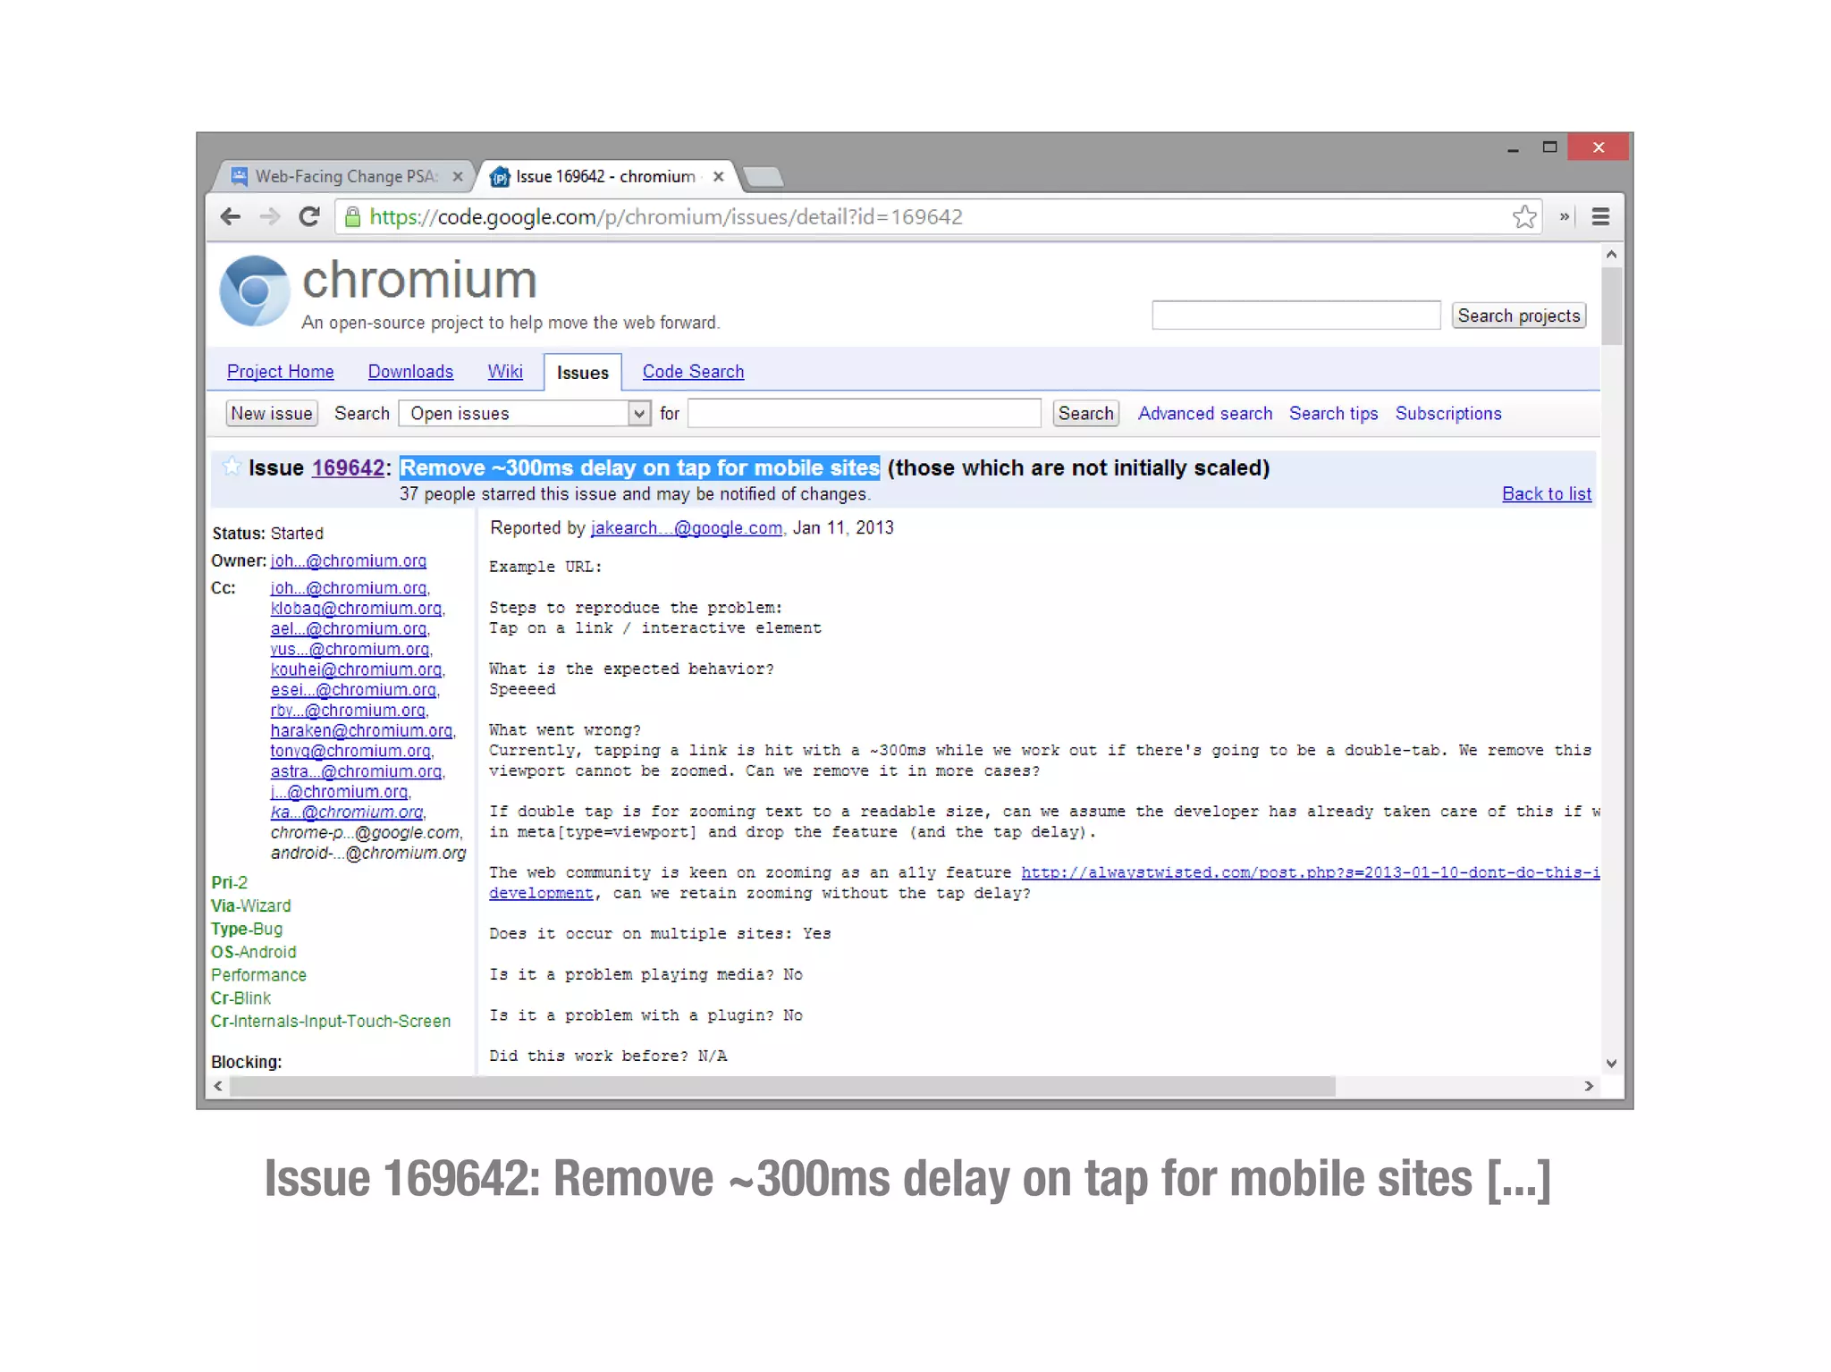1831x1372 pixels.
Task: Focus the issue search text field
Action: pos(864,413)
